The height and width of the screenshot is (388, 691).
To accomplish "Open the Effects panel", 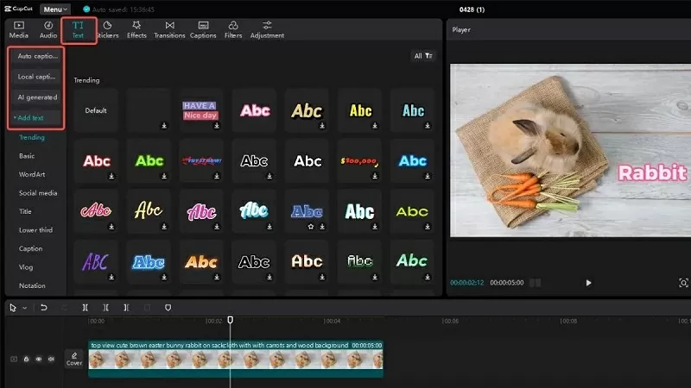I will click(x=136, y=30).
